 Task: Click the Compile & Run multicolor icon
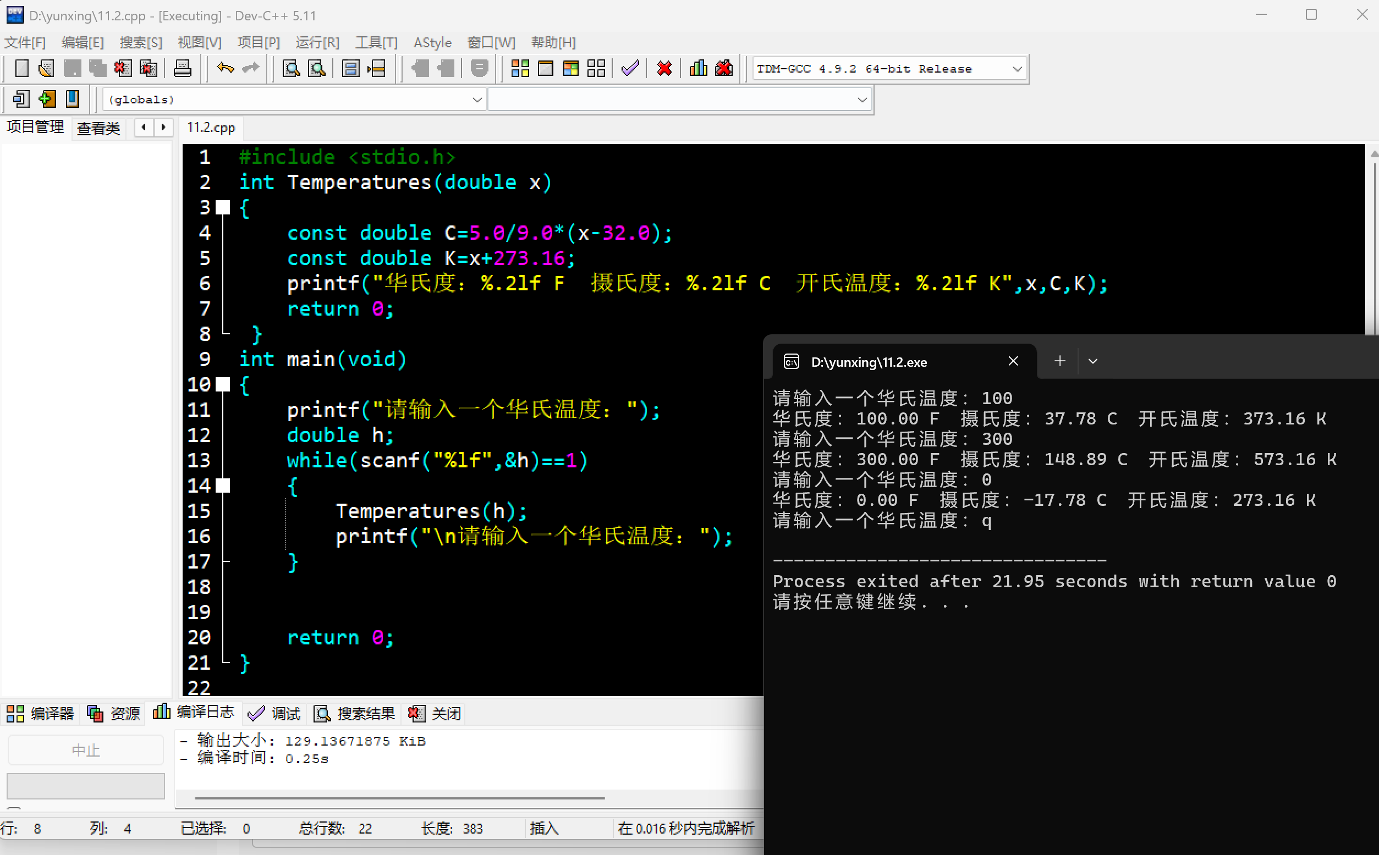click(x=571, y=68)
